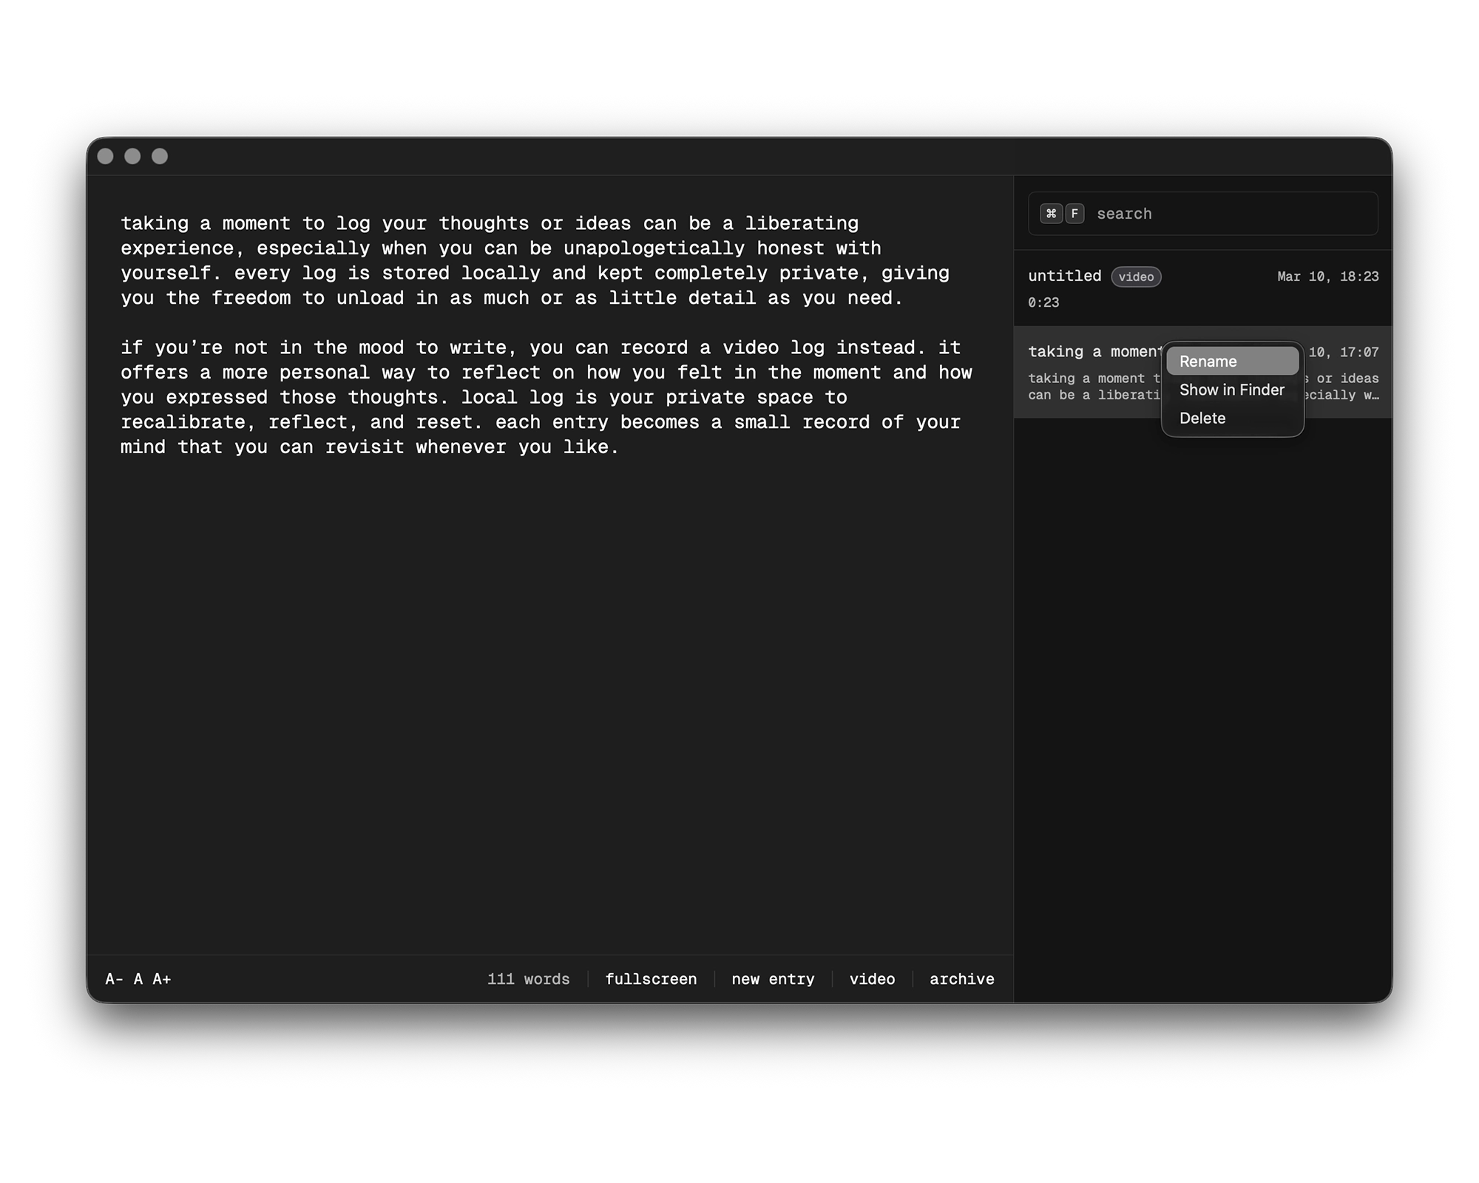Reset text size with the middle A
The width and height of the screenshot is (1479, 1183).
[x=138, y=978]
